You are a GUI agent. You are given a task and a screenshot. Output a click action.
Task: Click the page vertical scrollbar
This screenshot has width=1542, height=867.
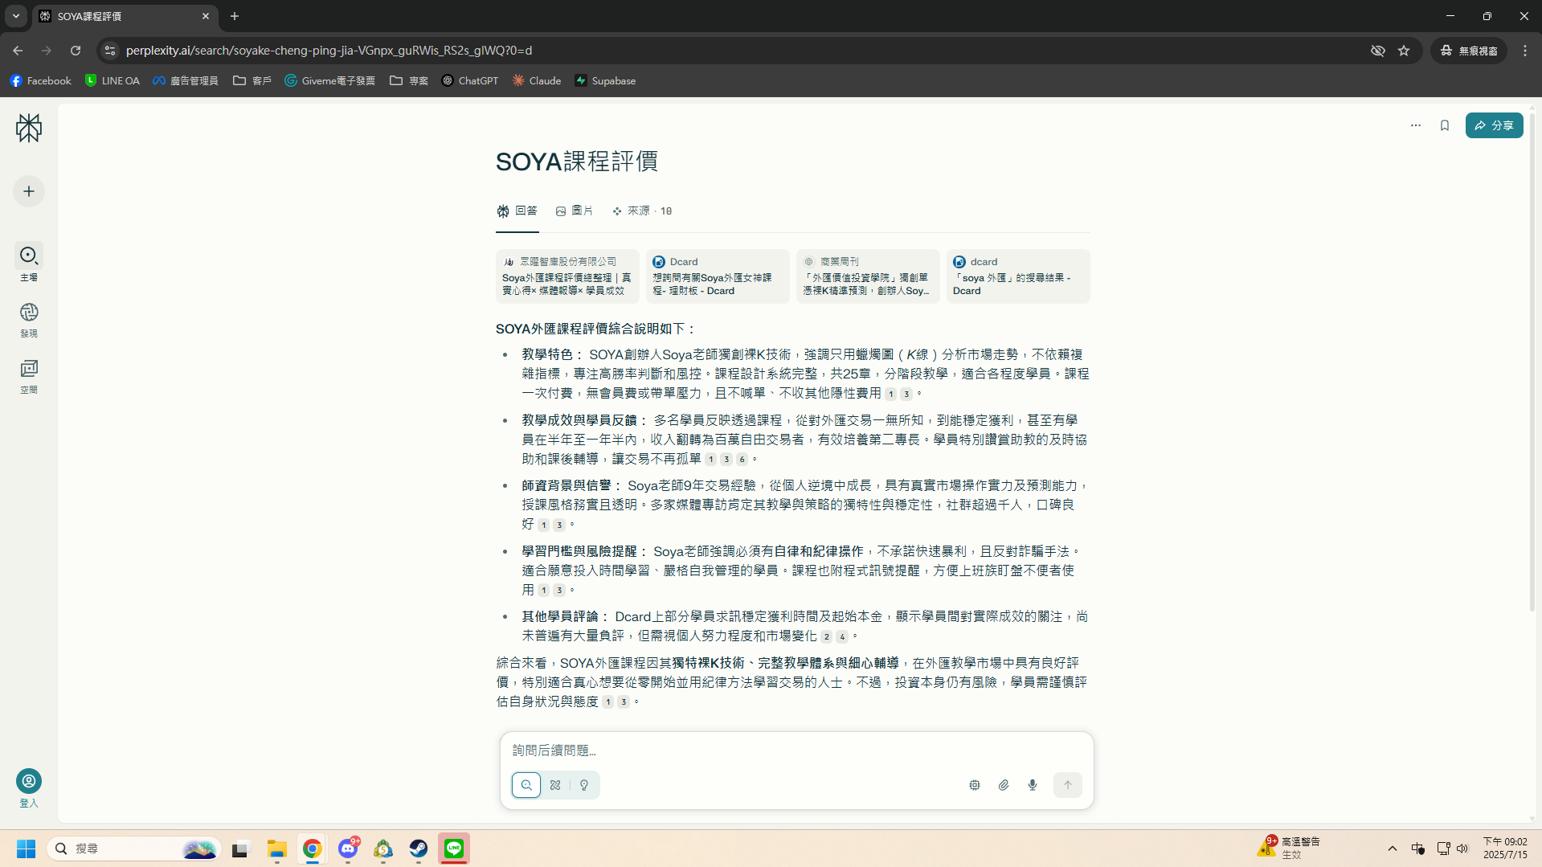pyautogui.click(x=1532, y=362)
